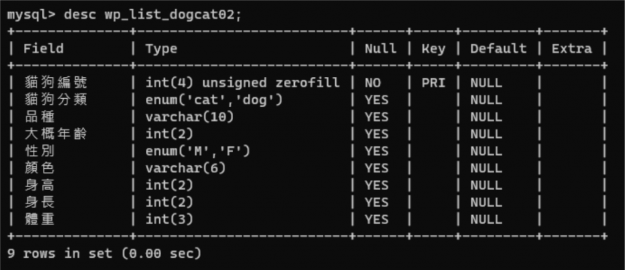Click the 大概年齡 field name

[x=55, y=133]
